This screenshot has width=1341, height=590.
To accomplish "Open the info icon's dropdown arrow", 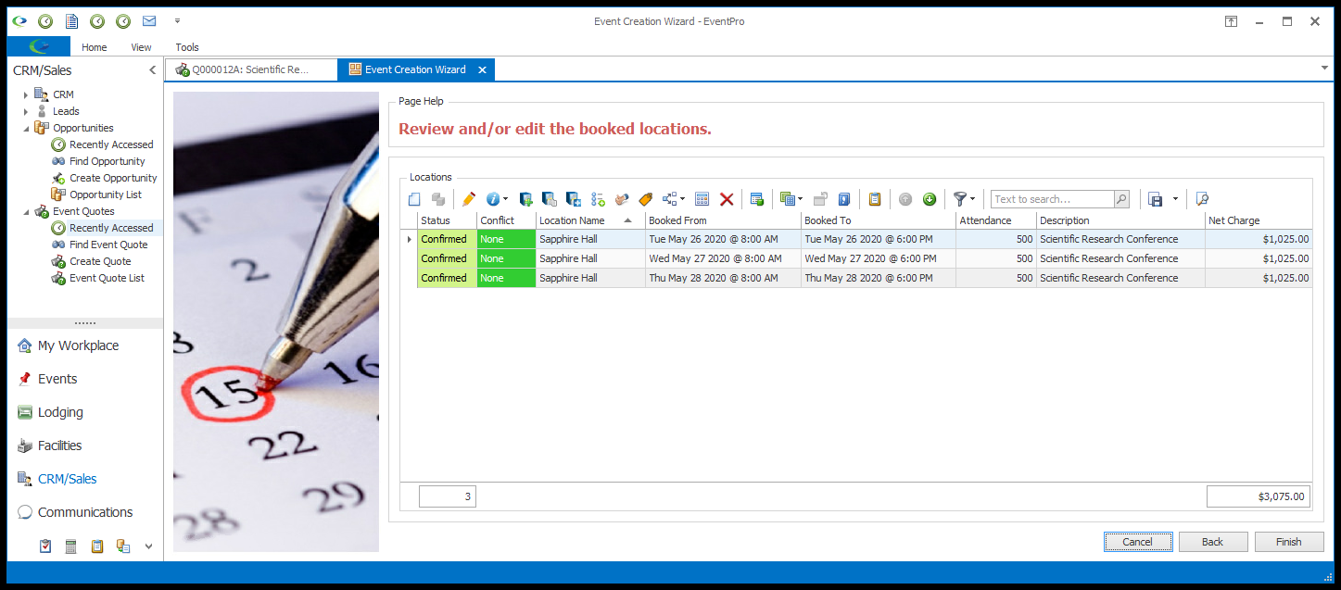I will coord(505,199).
